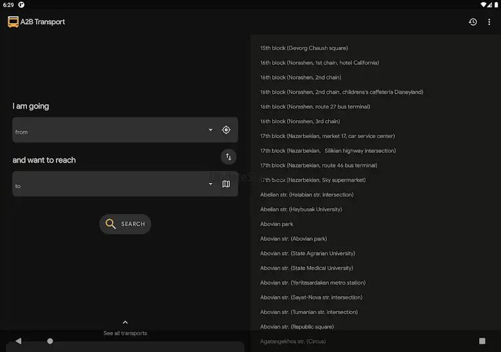Swap from and to with arrows icon
Viewport: 501px width, 352px height.
coord(228,157)
